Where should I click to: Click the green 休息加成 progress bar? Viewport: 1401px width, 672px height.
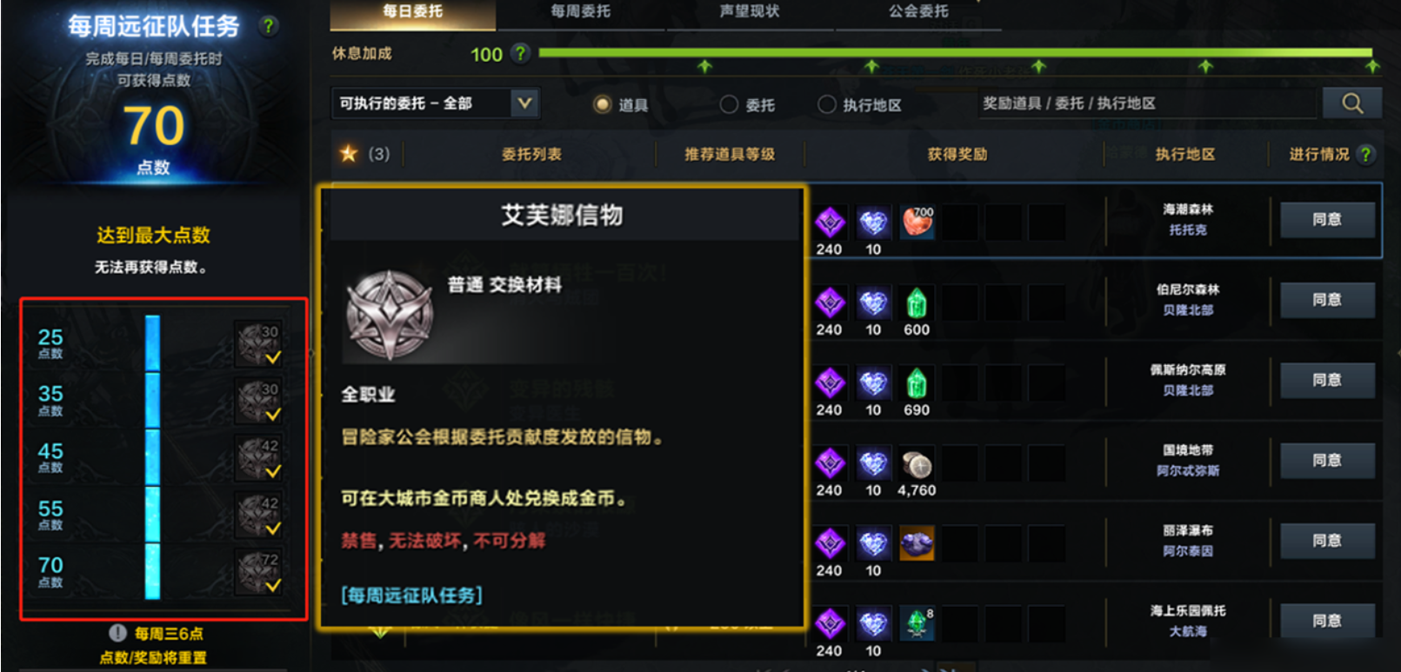pyautogui.click(x=955, y=53)
